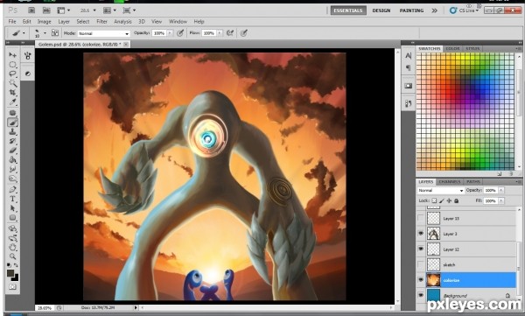This screenshot has height=316, width=525.
Task: Select the Magic Wand tool
Action: tap(13, 83)
